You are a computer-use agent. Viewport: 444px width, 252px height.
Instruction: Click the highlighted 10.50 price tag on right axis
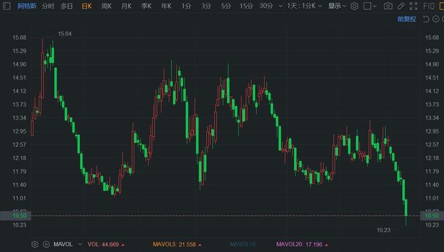[x=432, y=216]
